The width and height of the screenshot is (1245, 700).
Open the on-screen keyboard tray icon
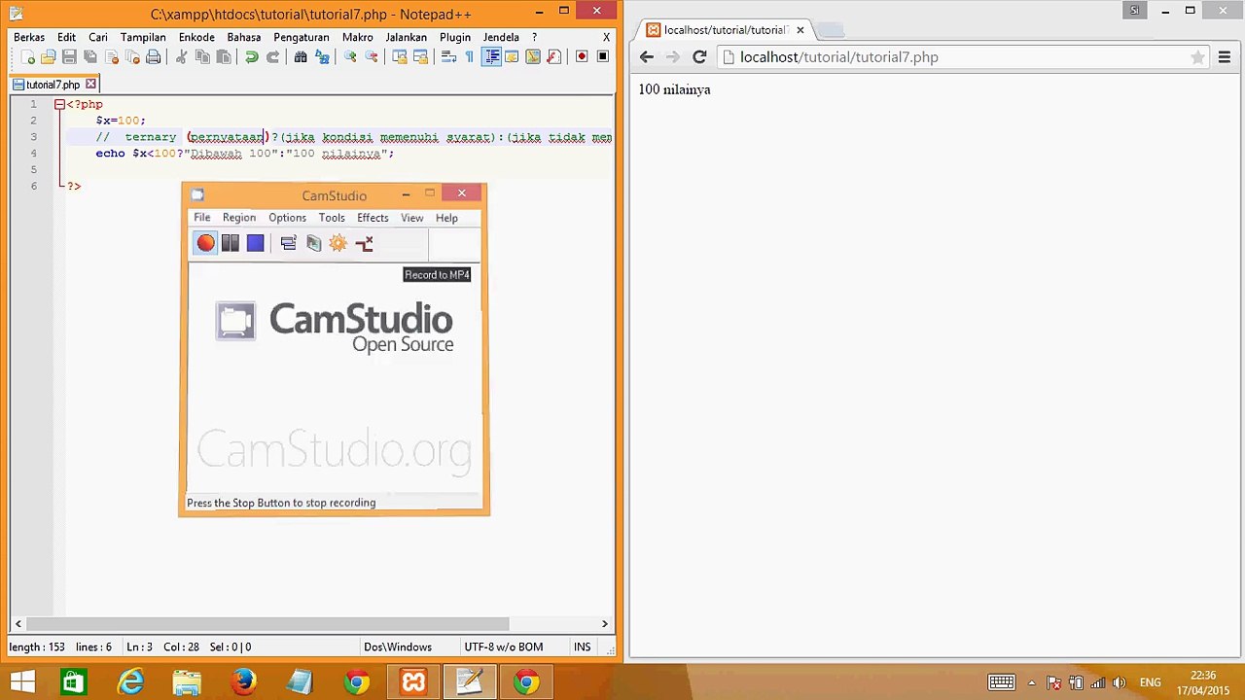point(1001,682)
